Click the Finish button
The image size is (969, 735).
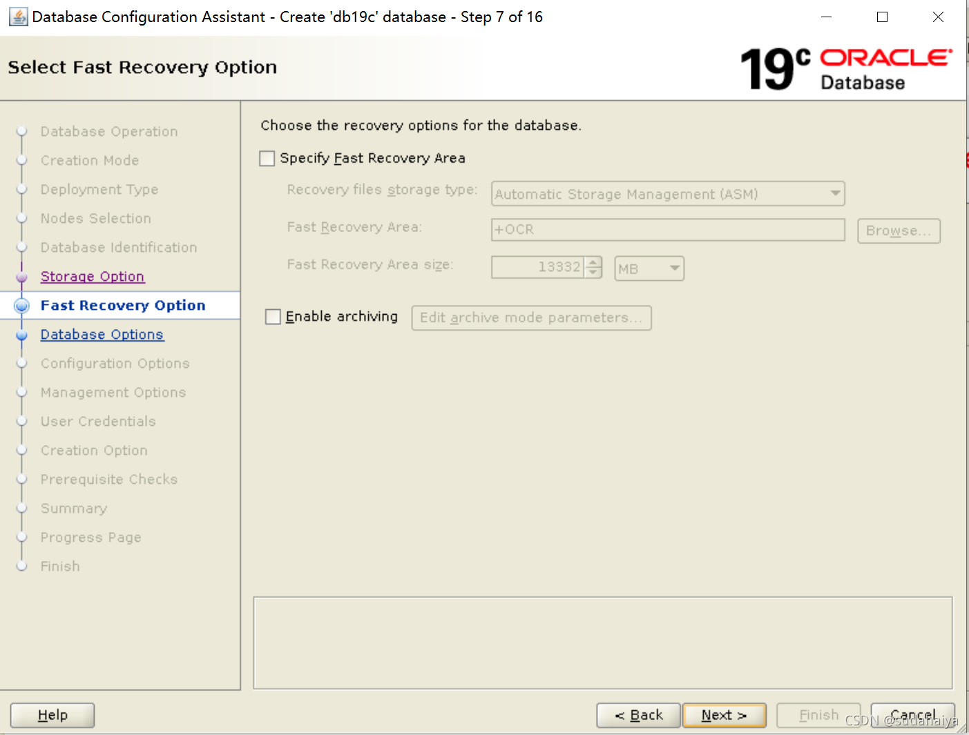tap(819, 715)
